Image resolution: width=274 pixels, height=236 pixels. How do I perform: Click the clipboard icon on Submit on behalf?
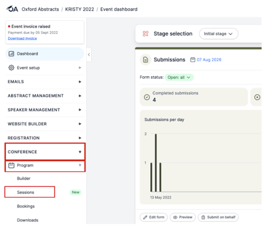point(203,217)
